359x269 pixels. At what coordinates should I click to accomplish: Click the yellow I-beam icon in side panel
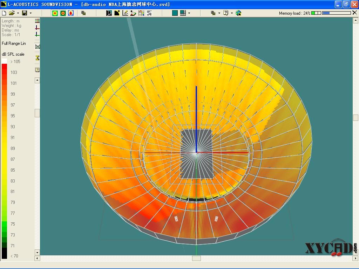[x=37, y=58]
